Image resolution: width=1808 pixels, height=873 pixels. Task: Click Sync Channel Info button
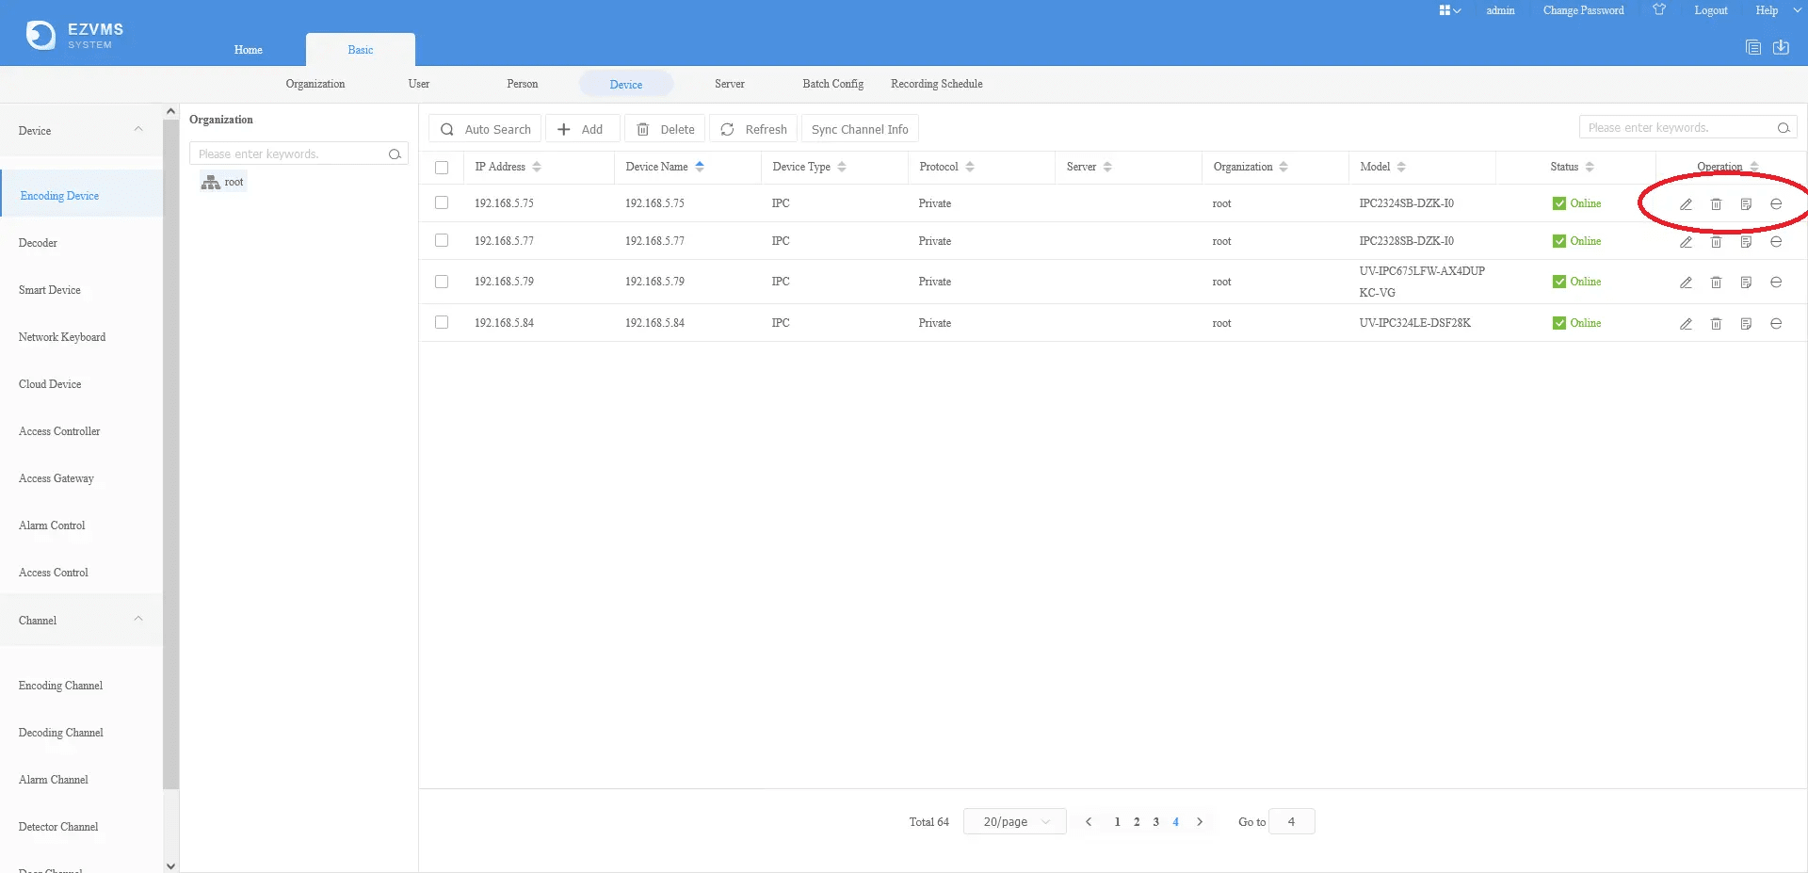(860, 129)
